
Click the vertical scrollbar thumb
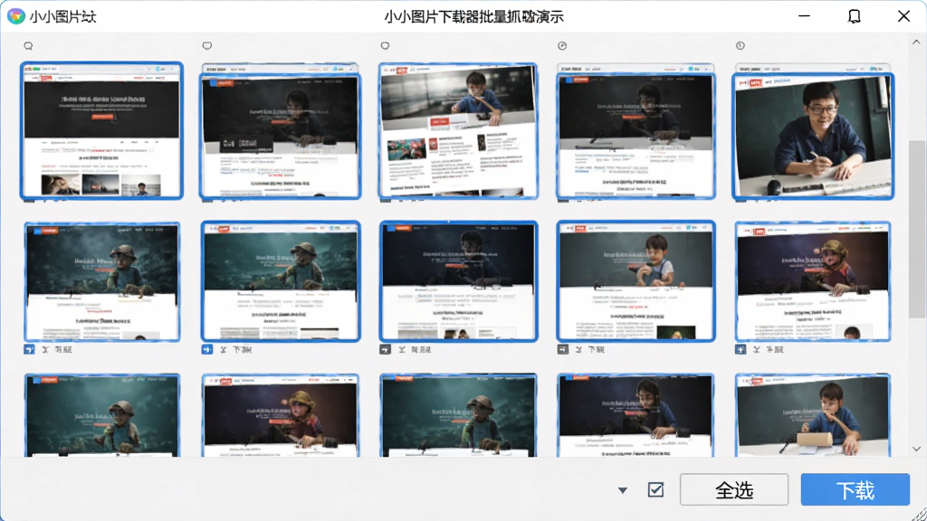tap(916, 229)
